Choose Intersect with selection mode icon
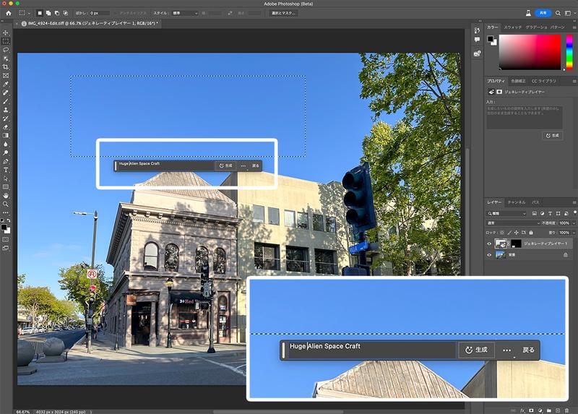 [x=65, y=13]
